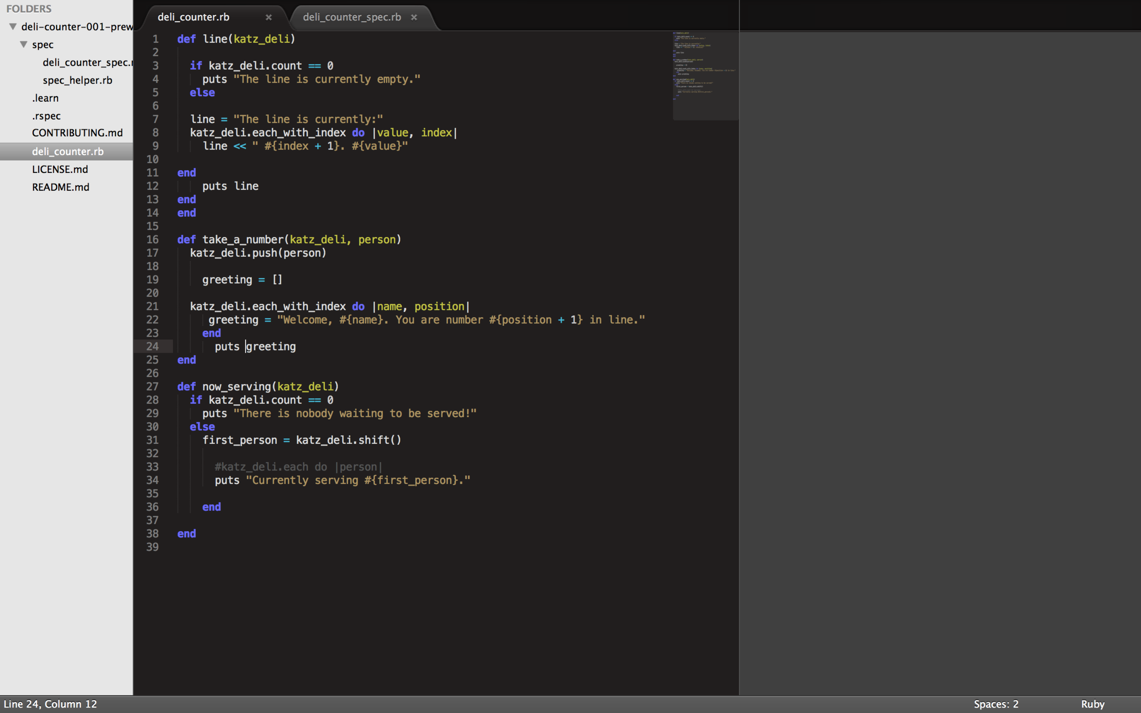Close the deli_counter.rb tab

point(268,17)
